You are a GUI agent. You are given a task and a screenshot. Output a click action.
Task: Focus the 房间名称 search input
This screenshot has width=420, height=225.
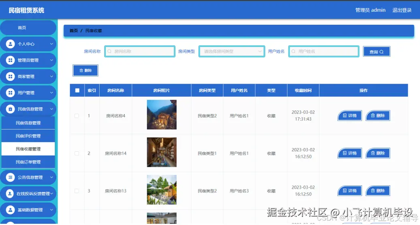pos(140,51)
